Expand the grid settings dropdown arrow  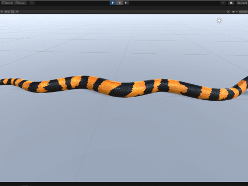tap(17, 12)
